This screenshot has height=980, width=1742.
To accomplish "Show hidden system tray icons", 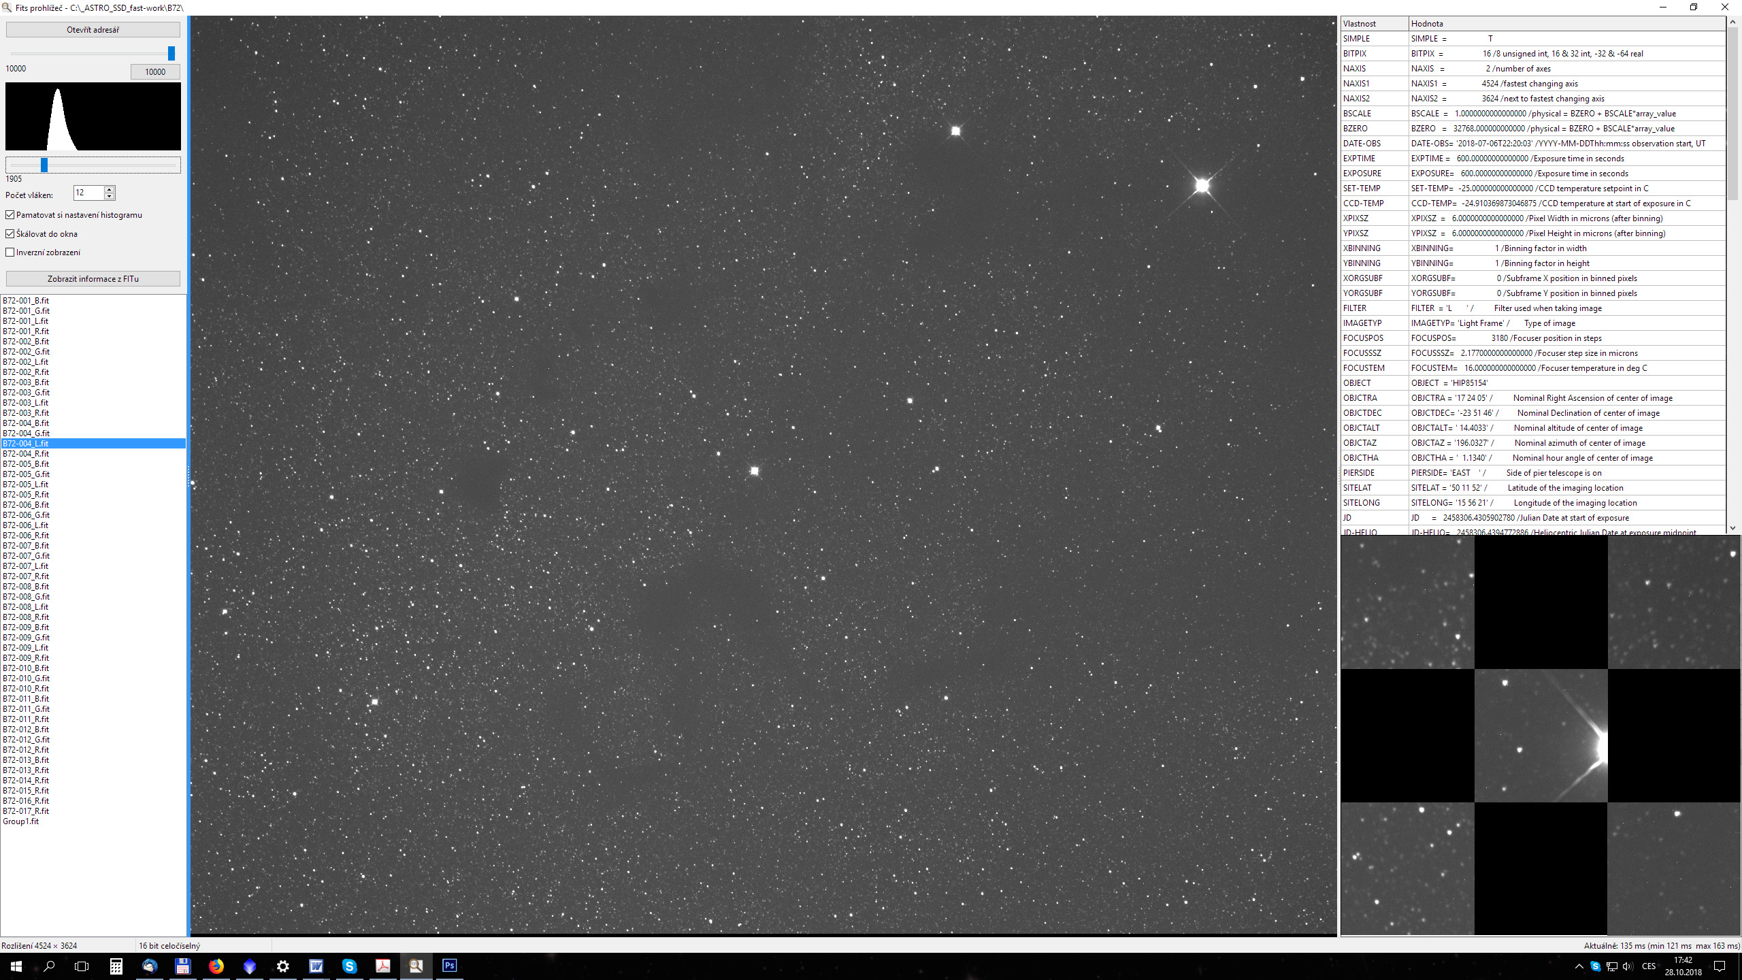I will click(x=1579, y=966).
